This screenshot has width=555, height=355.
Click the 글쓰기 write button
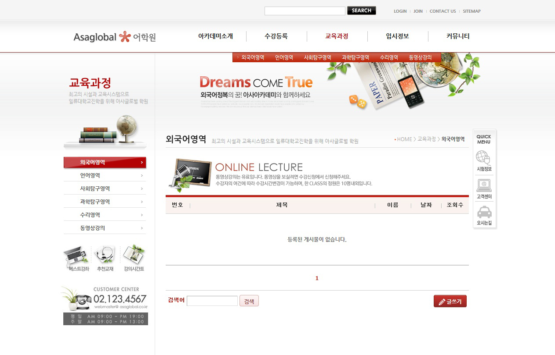click(450, 302)
